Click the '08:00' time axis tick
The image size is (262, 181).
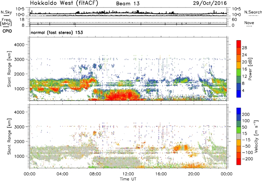[x=95, y=174]
